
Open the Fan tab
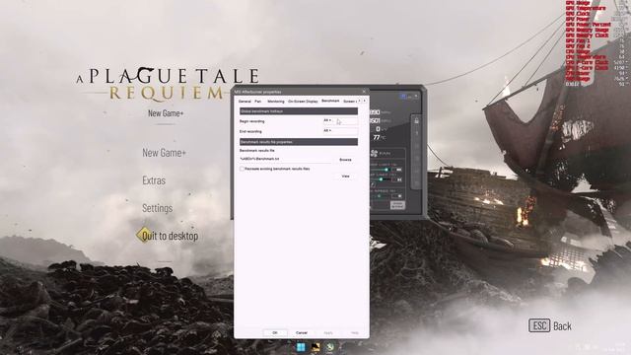(258, 102)
